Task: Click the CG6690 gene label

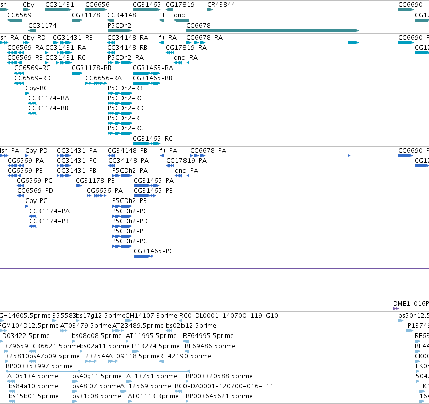Action: pyautogui.click(x=410, y=5)
